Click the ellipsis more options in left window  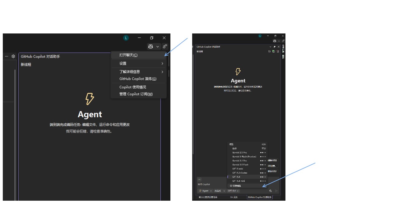pyautogui.click(x=7, y=56)
